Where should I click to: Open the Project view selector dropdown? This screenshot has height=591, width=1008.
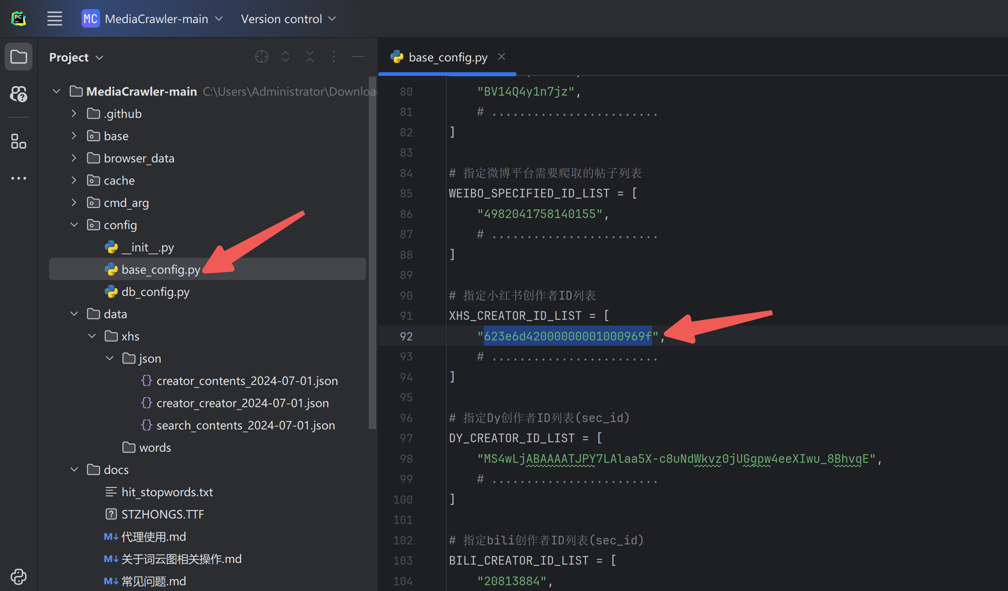(x=76, y=57)
